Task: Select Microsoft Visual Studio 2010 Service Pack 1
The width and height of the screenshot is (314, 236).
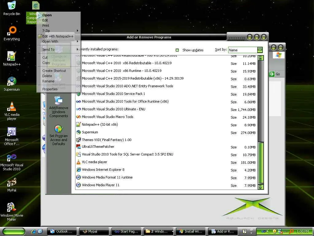Action: [x=166, y=94]
